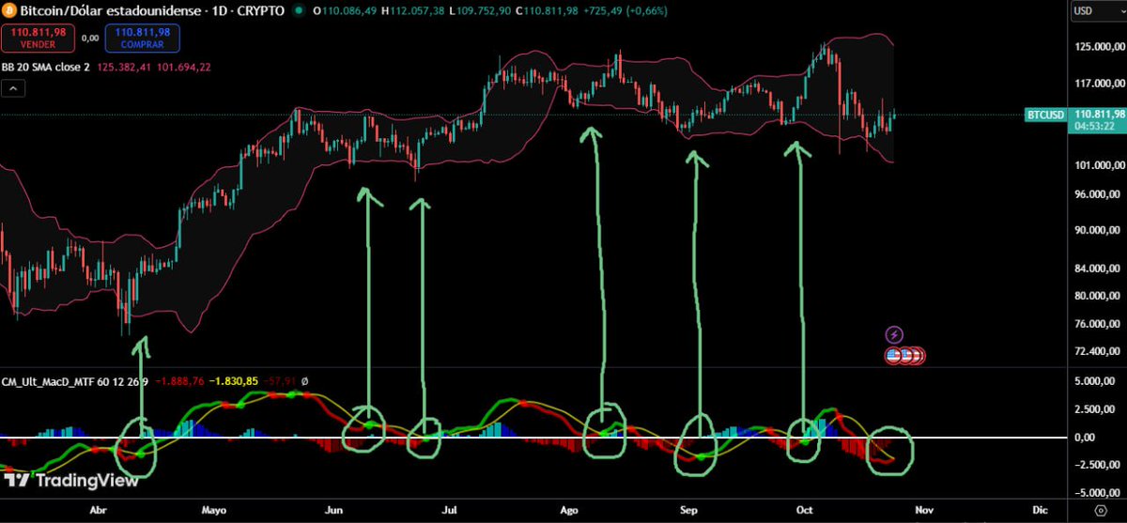Click the BB upper value 125.382,41

pos(124,68)
